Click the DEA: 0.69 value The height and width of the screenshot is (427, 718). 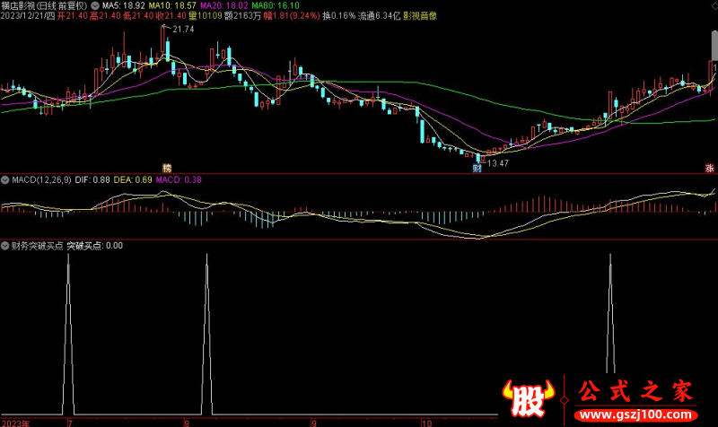click(x=133, y=180)
